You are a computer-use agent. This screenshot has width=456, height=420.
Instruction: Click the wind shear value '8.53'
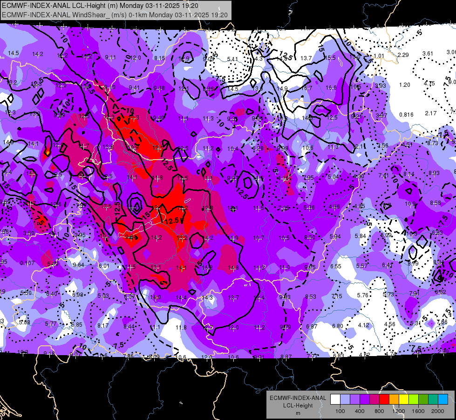[x=311, y=297]
